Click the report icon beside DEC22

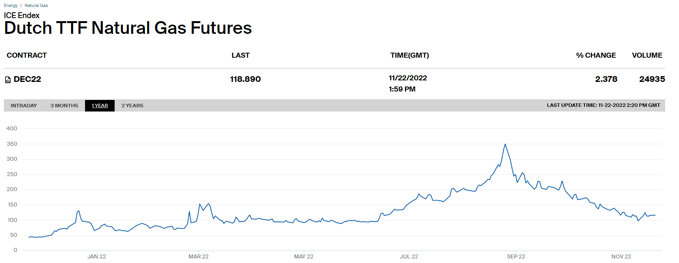(8, 80)
